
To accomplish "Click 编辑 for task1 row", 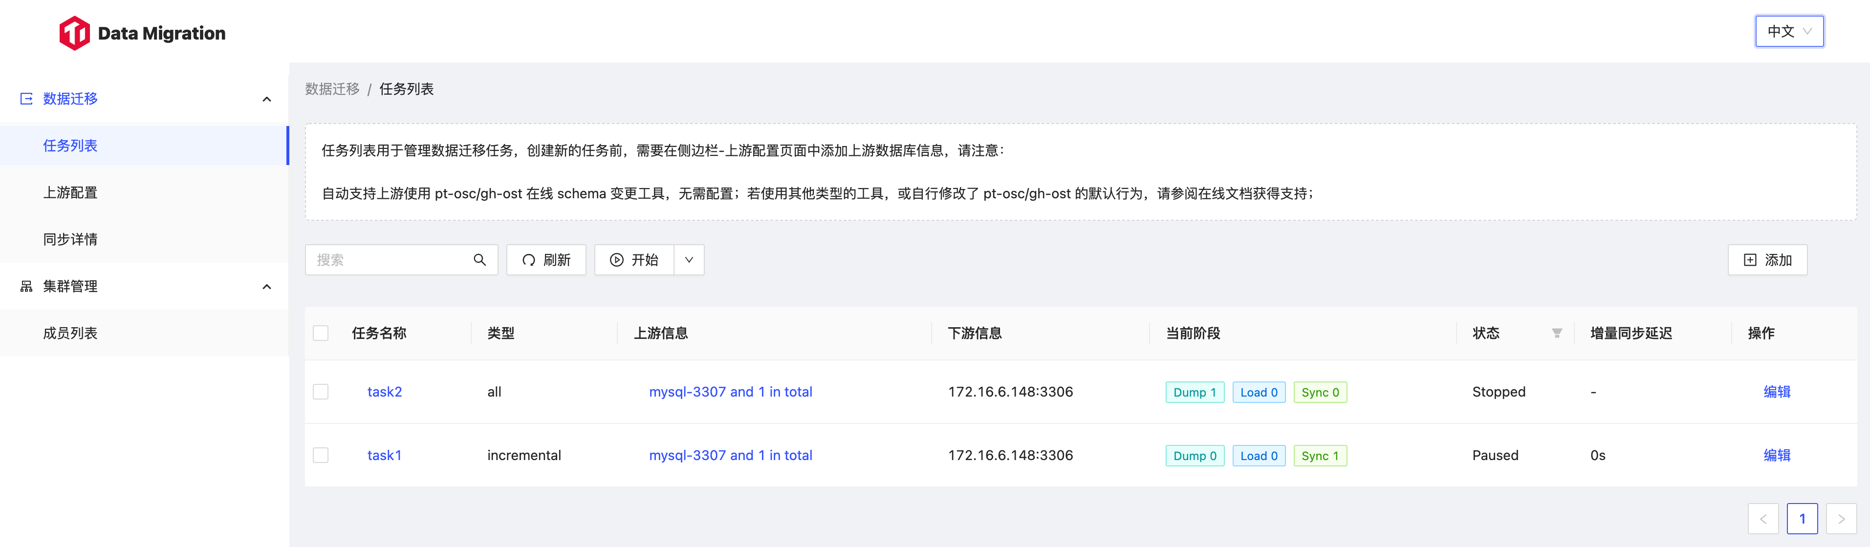I will [1776, 456].
